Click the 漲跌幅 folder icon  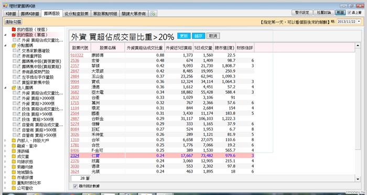pyautogui.click(x=14, y=151)
